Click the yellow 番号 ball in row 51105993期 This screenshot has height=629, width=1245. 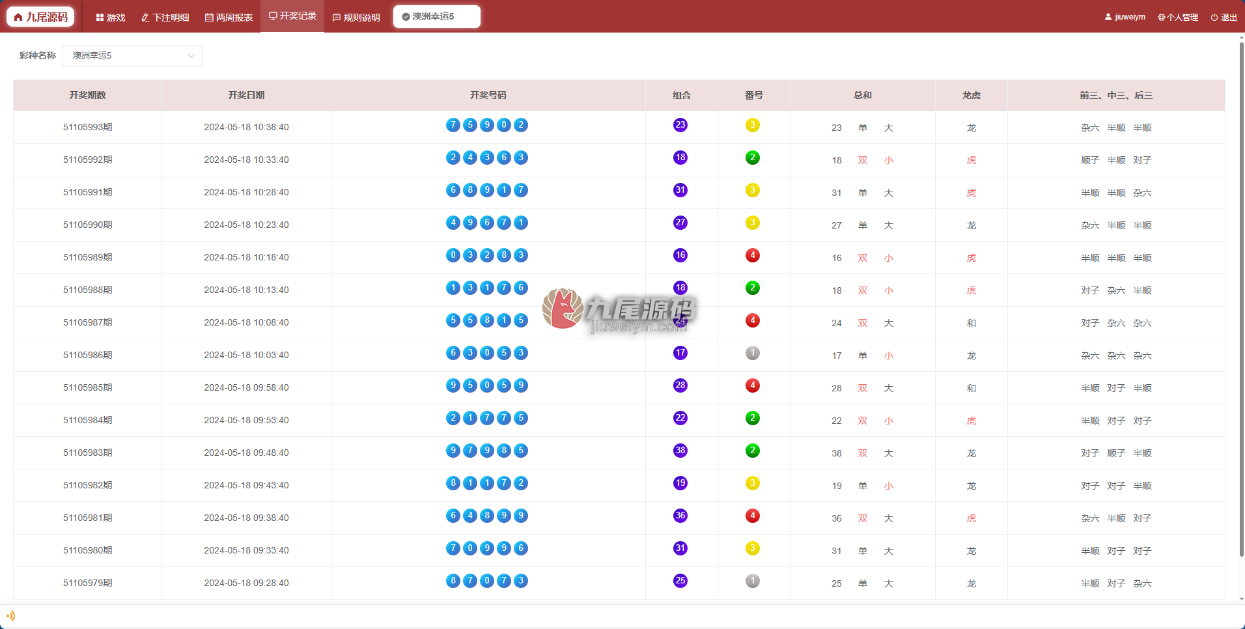pyautogui.click(x=753, y=125)
